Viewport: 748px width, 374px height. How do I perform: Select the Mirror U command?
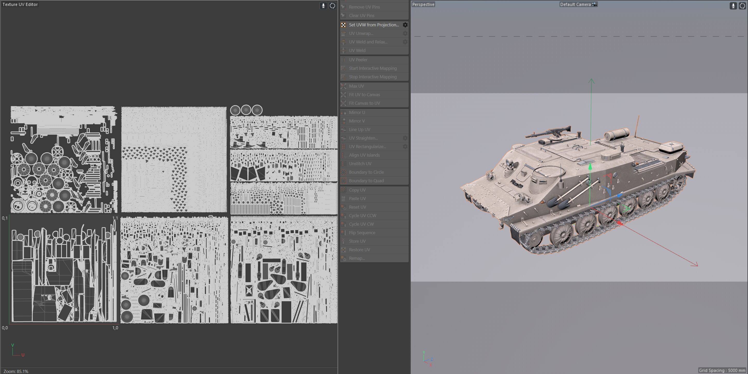pos(357,112)
